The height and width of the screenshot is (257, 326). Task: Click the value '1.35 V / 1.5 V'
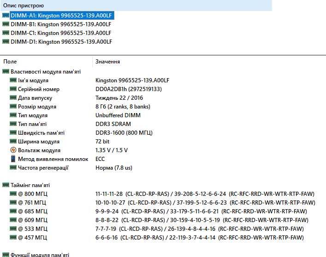[x=112, y=150]
